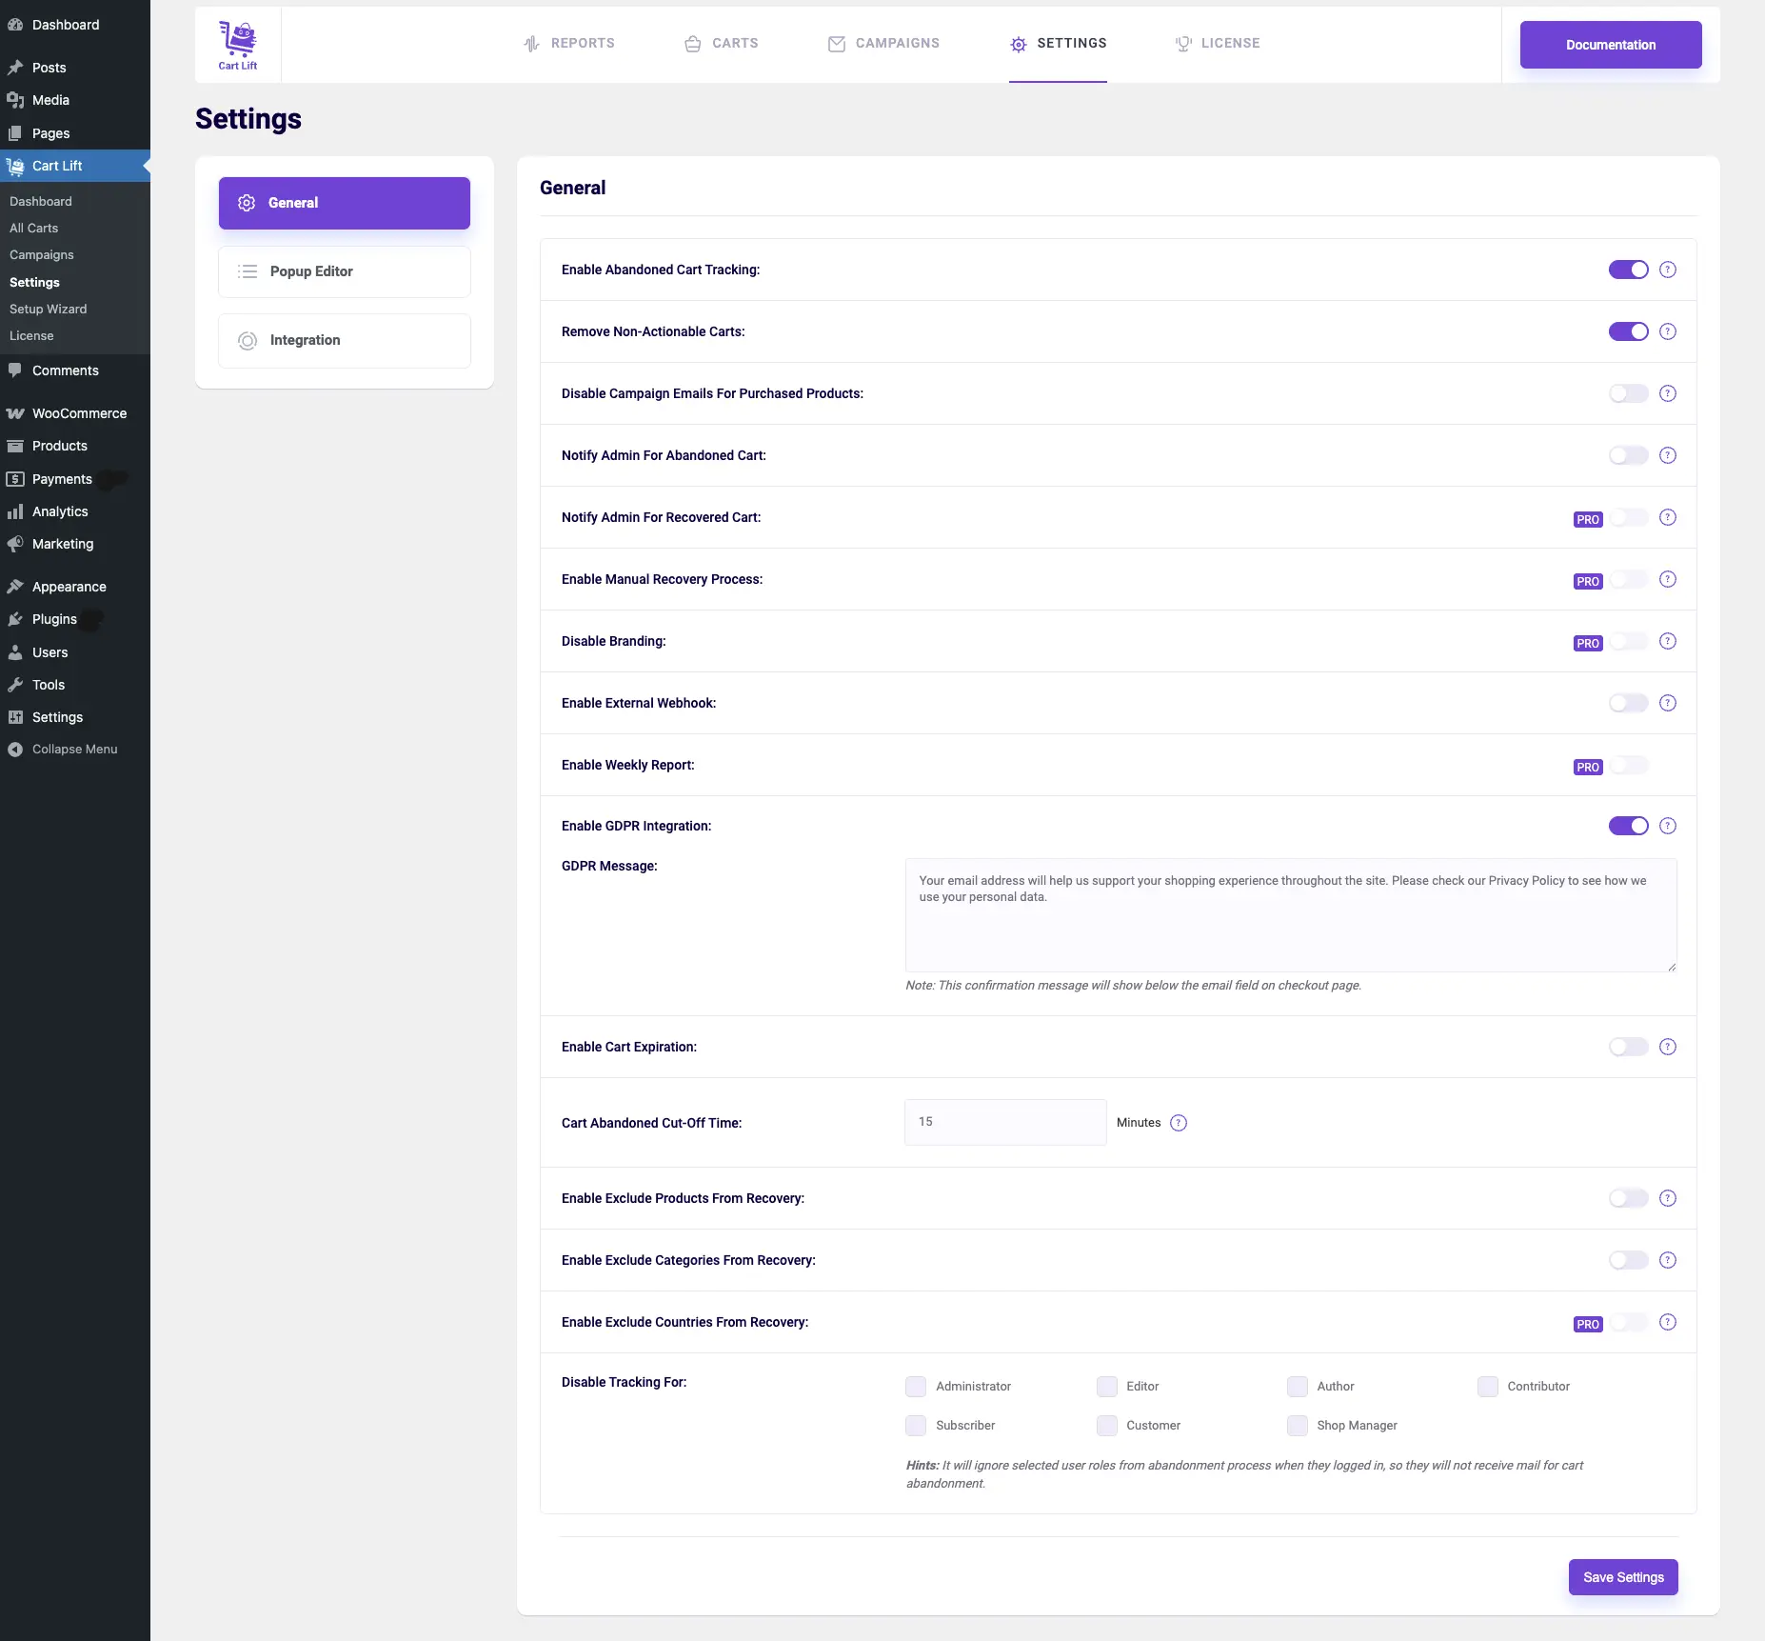Enable Notify Admin For Abandoned Cart toggle
Image resolution: width=1765 pixels, height=1641 pixels.
pos(1628,455)
